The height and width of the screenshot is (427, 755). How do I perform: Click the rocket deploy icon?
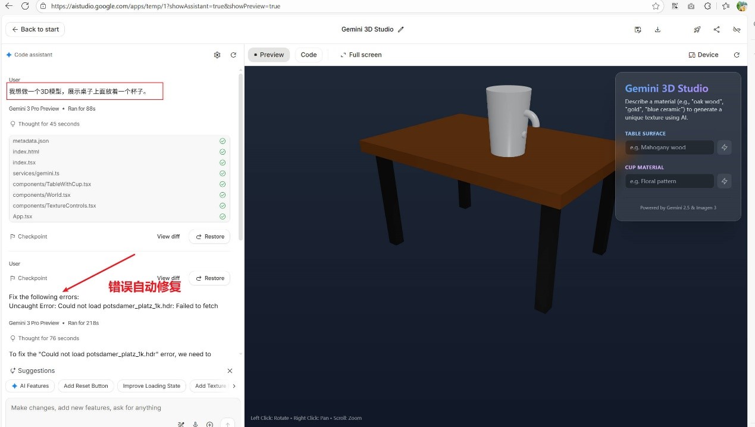coord(697,30)
